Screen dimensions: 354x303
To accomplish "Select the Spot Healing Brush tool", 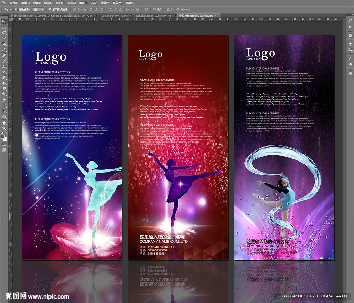I will 4,55.
